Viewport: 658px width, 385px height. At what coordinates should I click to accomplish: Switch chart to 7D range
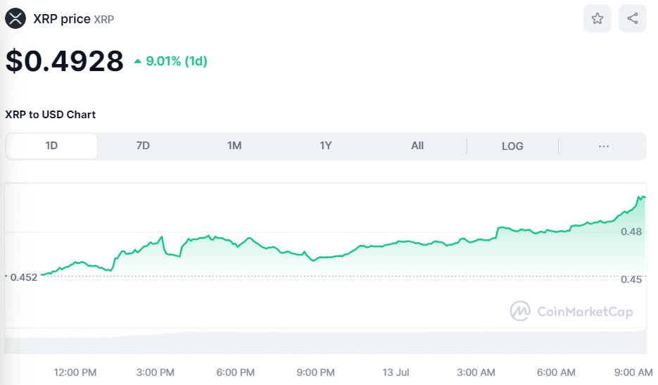[x=143, y=146]
